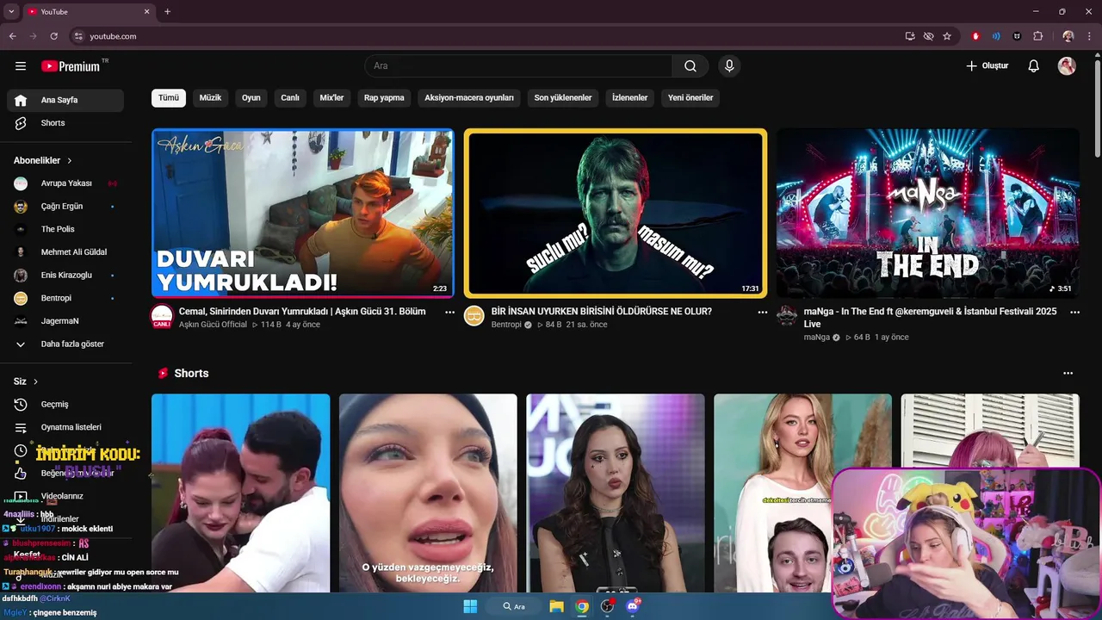Go to Ana Sayfa in sidebar

click(x=65, y=100)
